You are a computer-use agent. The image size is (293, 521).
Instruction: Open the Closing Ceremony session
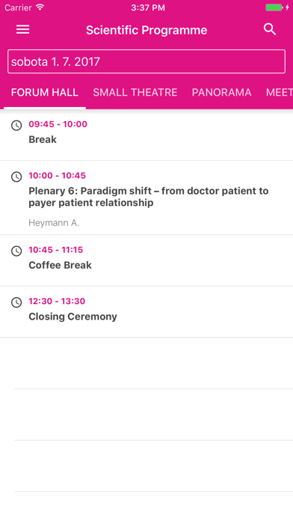coord(146,312)
